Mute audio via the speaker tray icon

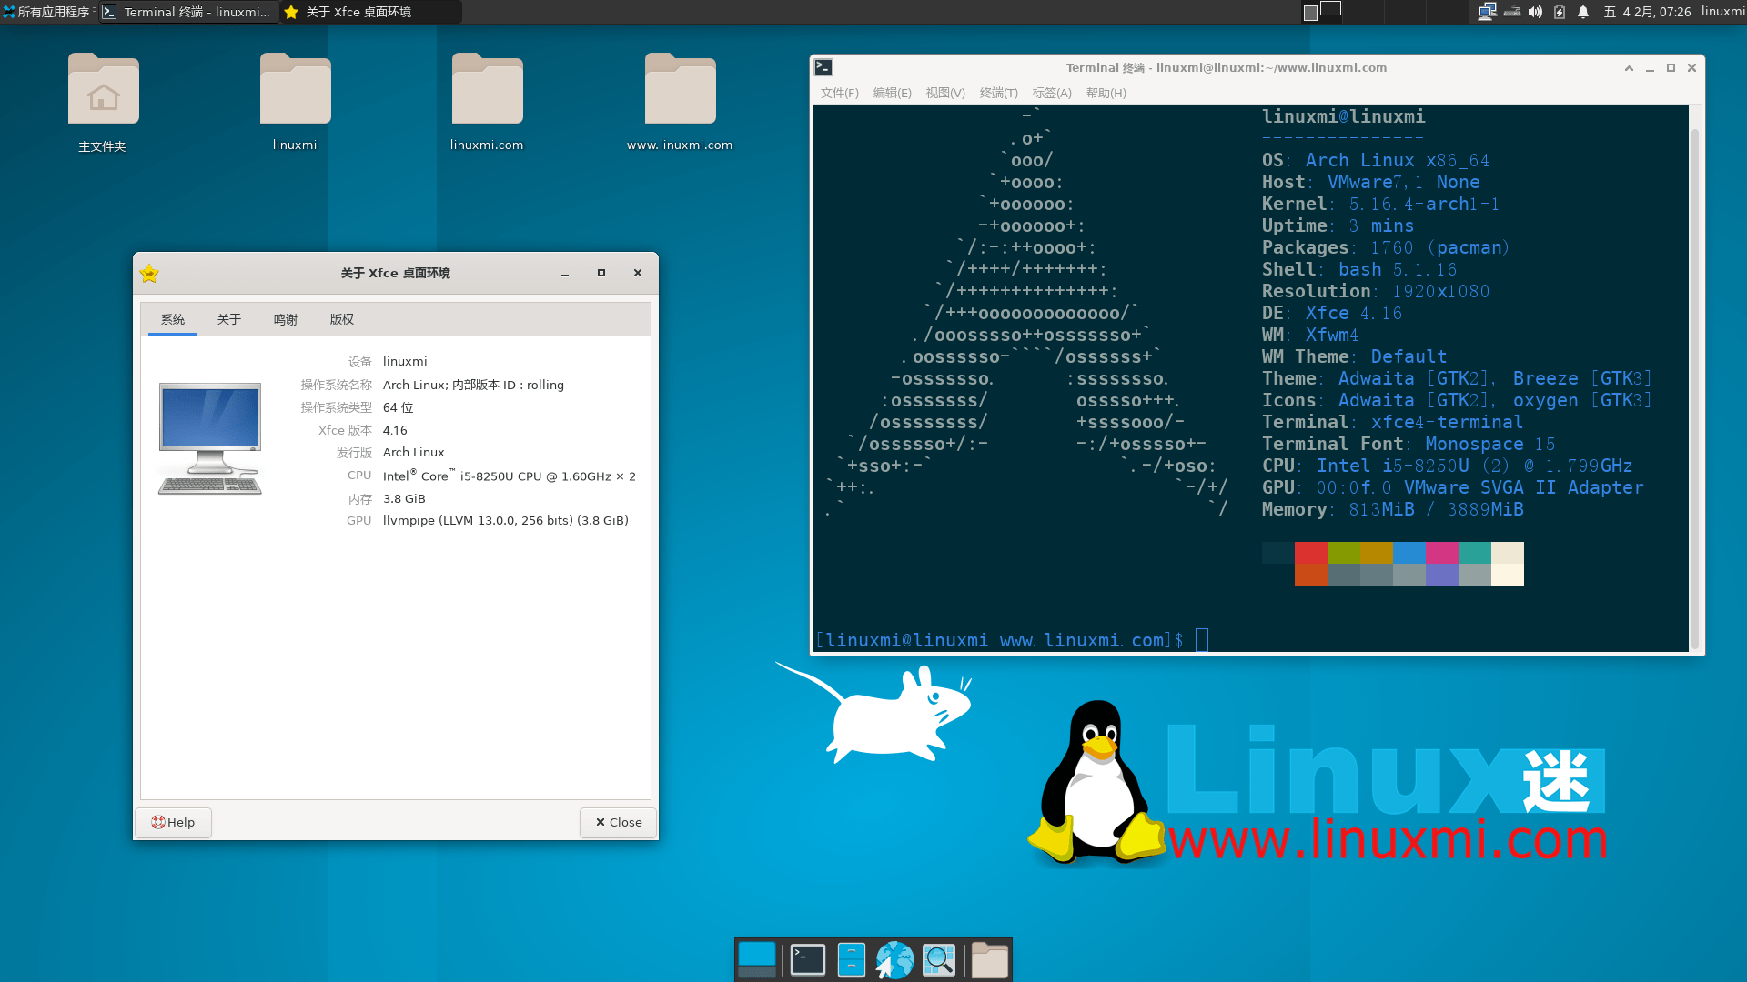[x=1535, y=12]
